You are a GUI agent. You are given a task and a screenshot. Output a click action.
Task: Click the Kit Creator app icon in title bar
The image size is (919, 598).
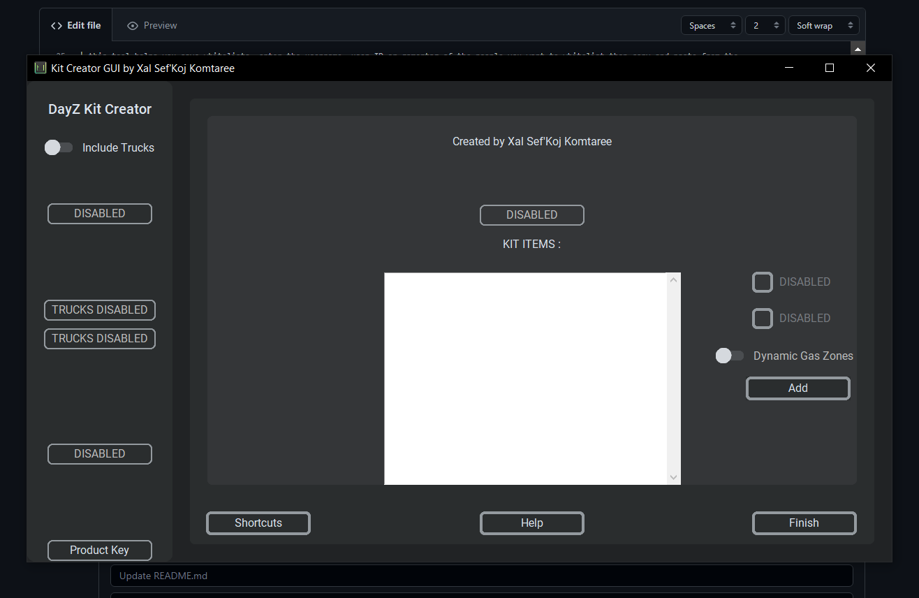41,68
